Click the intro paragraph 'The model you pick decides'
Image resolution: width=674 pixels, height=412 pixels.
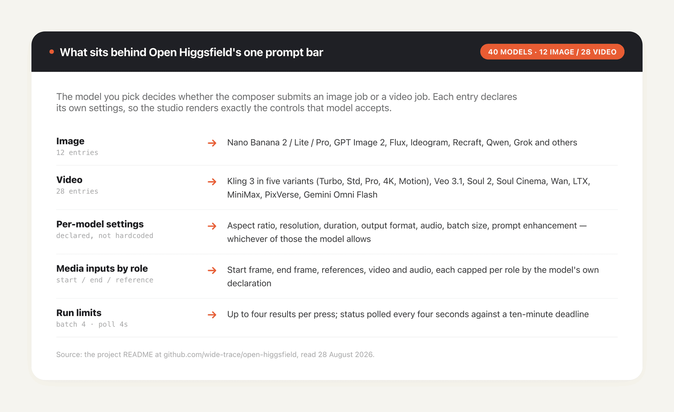click(287, 102)
